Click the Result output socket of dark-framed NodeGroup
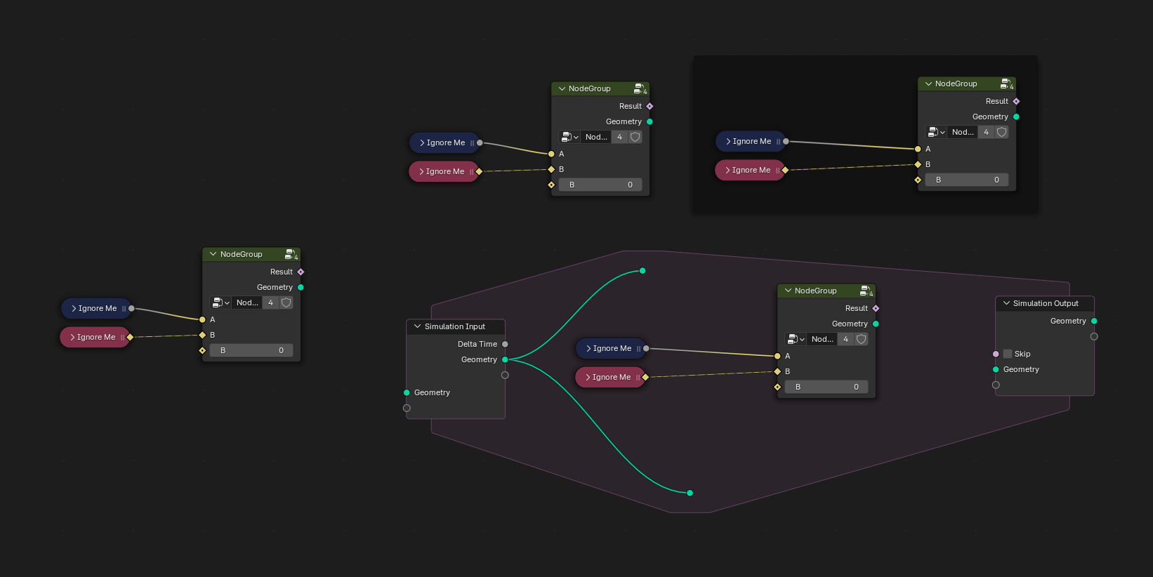The width and height of the screenshot is (1153, 577). [1016, 101]
